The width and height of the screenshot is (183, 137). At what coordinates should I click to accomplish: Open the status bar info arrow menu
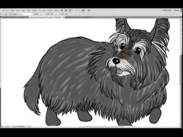click(29, 126)
